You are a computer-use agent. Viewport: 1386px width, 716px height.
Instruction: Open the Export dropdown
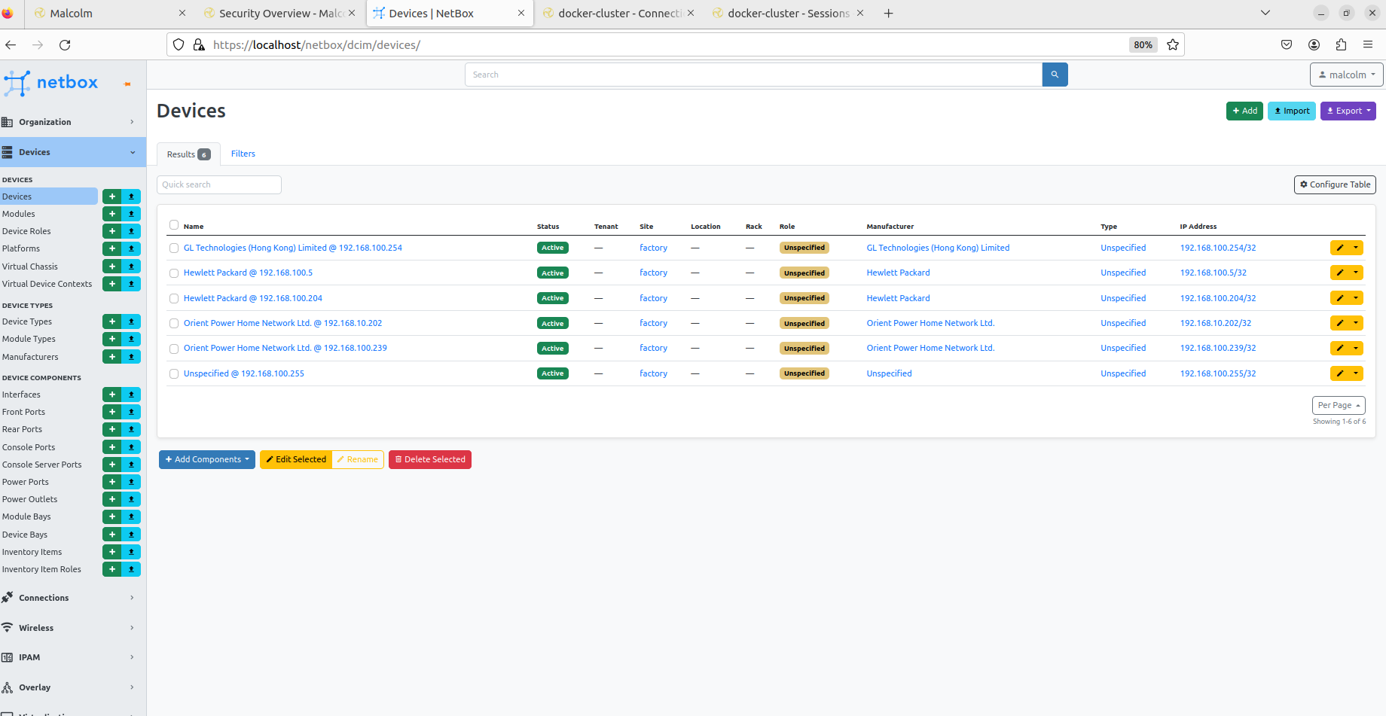tap(1348, 111)
